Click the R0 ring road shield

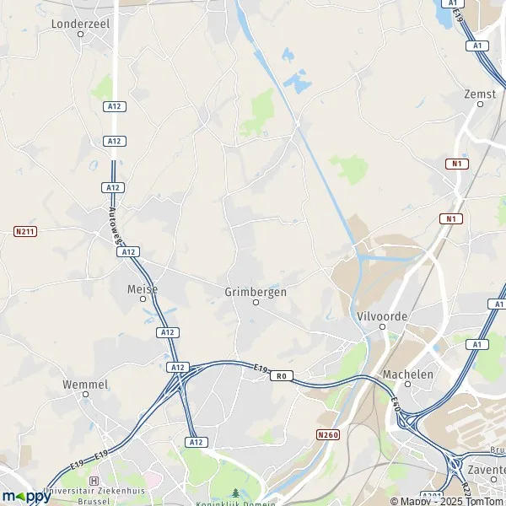click(282, 375)
